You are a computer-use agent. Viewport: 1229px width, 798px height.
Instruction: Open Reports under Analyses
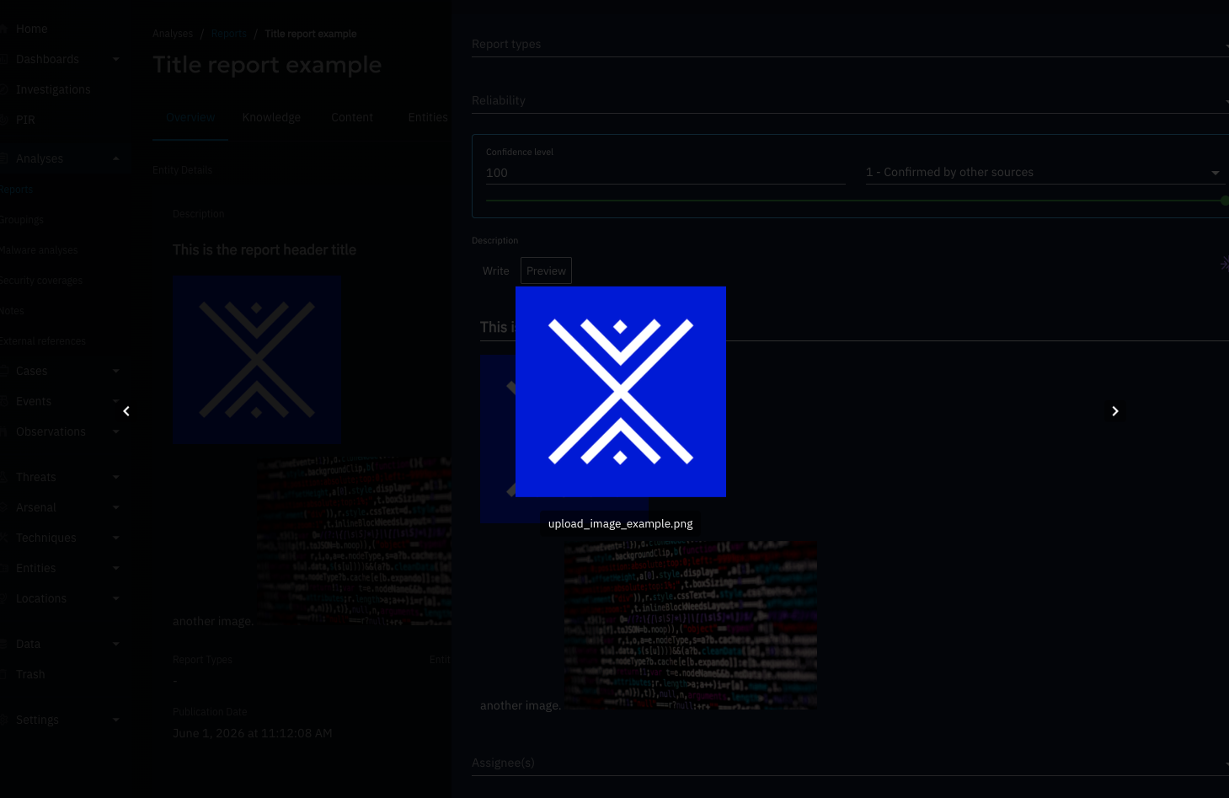(x=16, y=190)
